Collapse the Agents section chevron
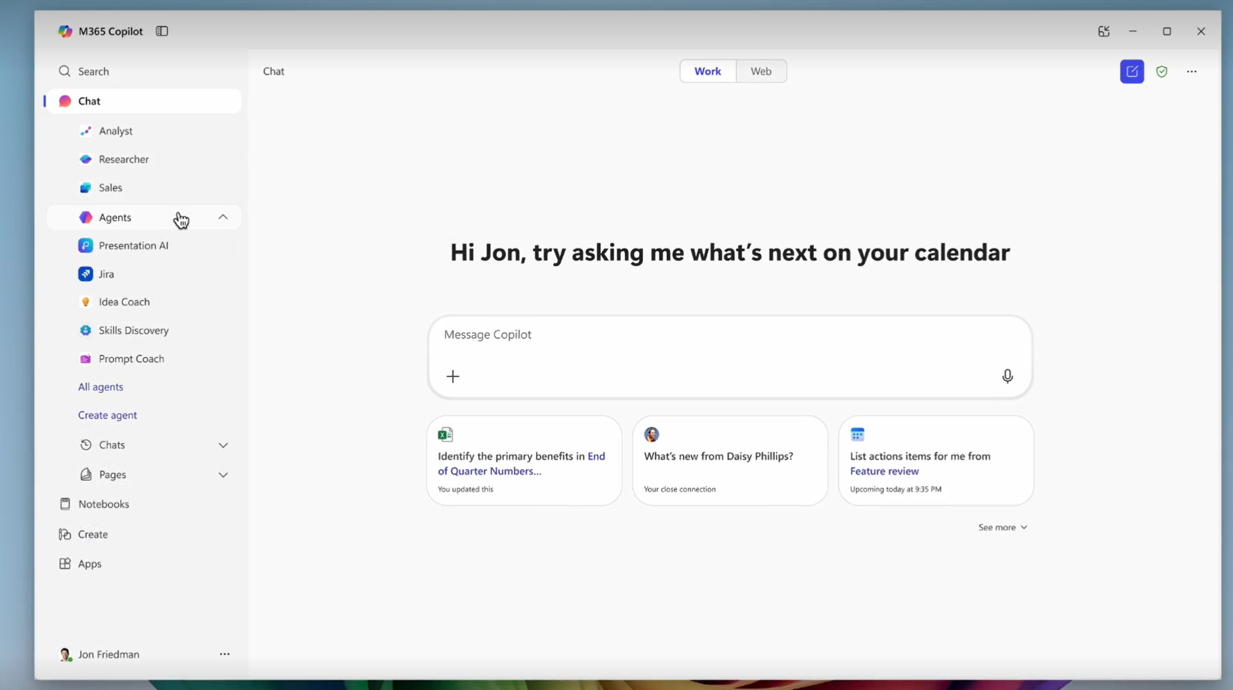 [x=223, y=217]
